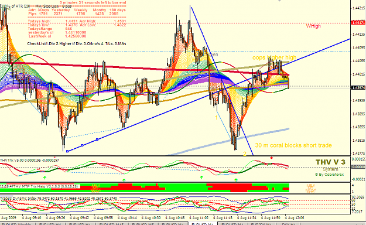366x225 pixels.
Task: Open the EURUSD M5 chart tab
Action: click(x=143, y=224)
